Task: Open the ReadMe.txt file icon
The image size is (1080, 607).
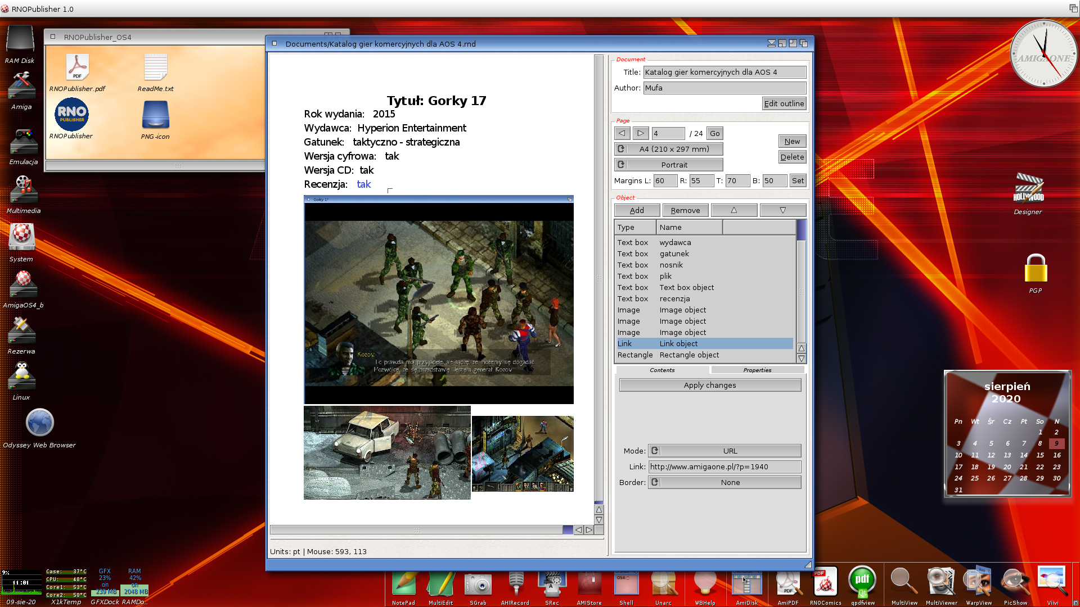Action: point(156,67)
